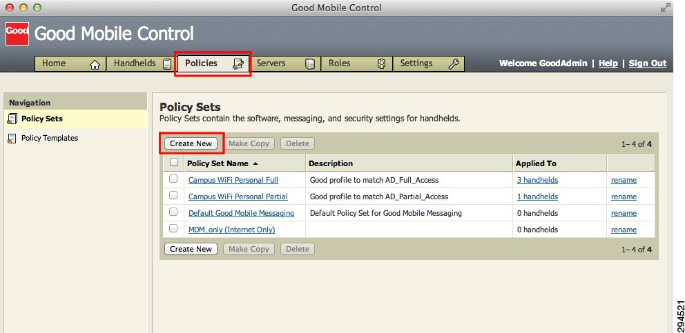Rename the MDM_only (Internet Only) policy set

pos(624,230)
